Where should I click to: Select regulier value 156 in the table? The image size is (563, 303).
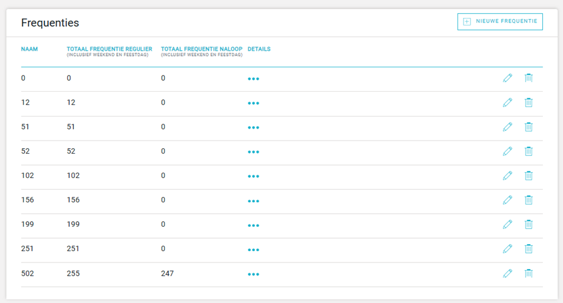[73, 200]
